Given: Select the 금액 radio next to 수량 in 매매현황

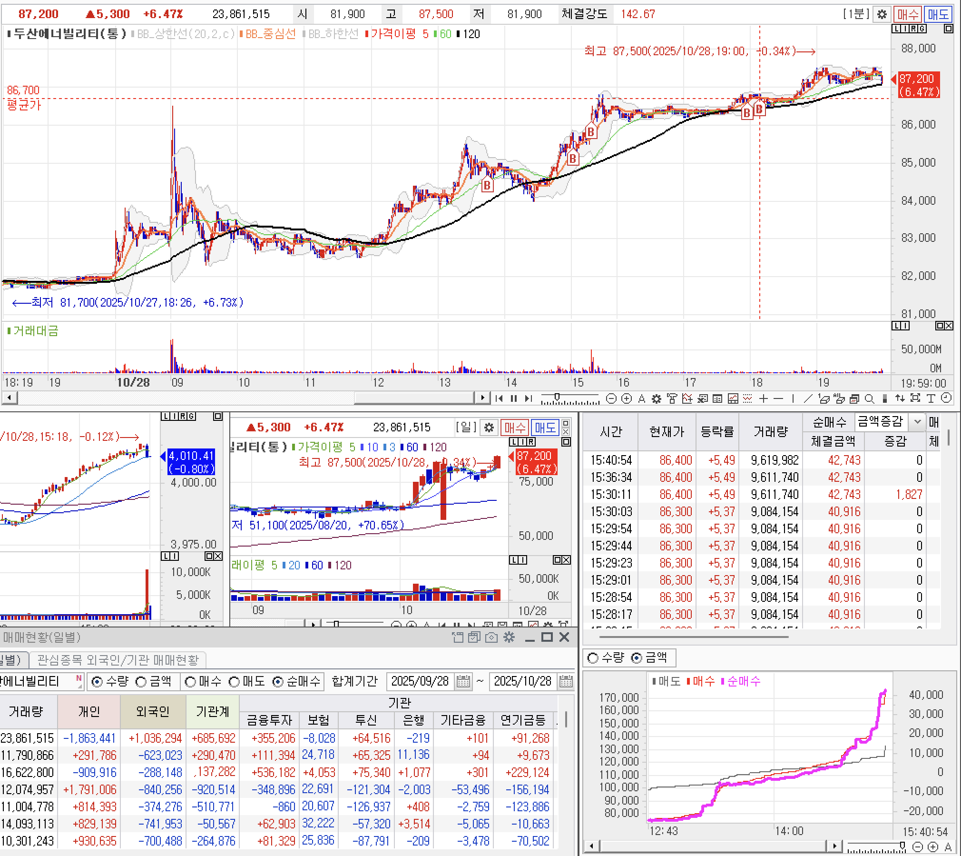Looking at the screenshot, I should click(141, 682).
